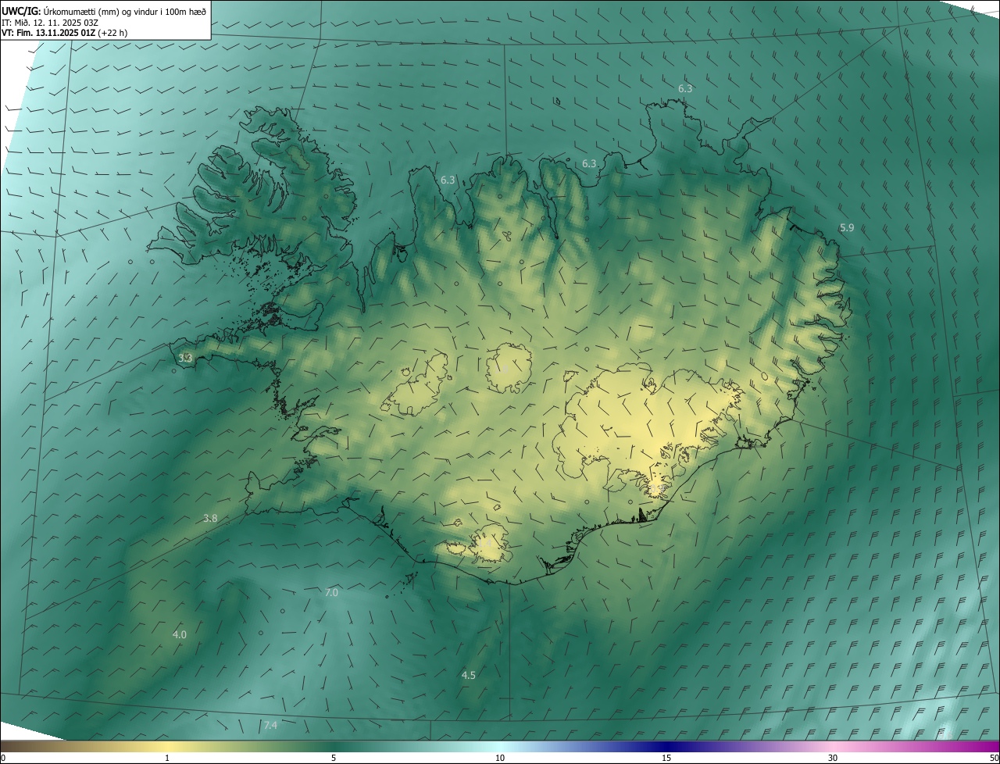Click the 50 tick on color scale

[x=993, y=758]
